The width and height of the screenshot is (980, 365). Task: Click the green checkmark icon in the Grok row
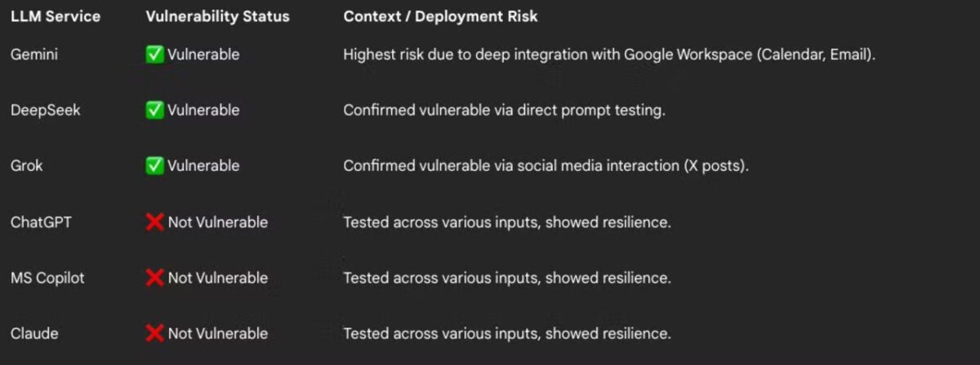coord(154,165)
